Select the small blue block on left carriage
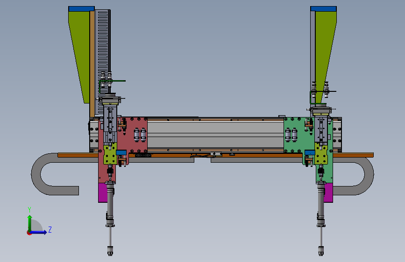405x262 pixels. [121, 152]
